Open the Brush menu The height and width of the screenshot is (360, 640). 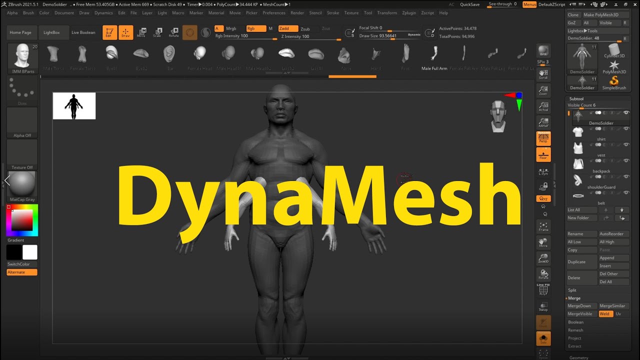click(x=28, y=13)
